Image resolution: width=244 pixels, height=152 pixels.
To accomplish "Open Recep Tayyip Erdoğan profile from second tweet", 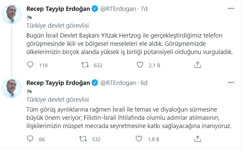I will [58, 83].
